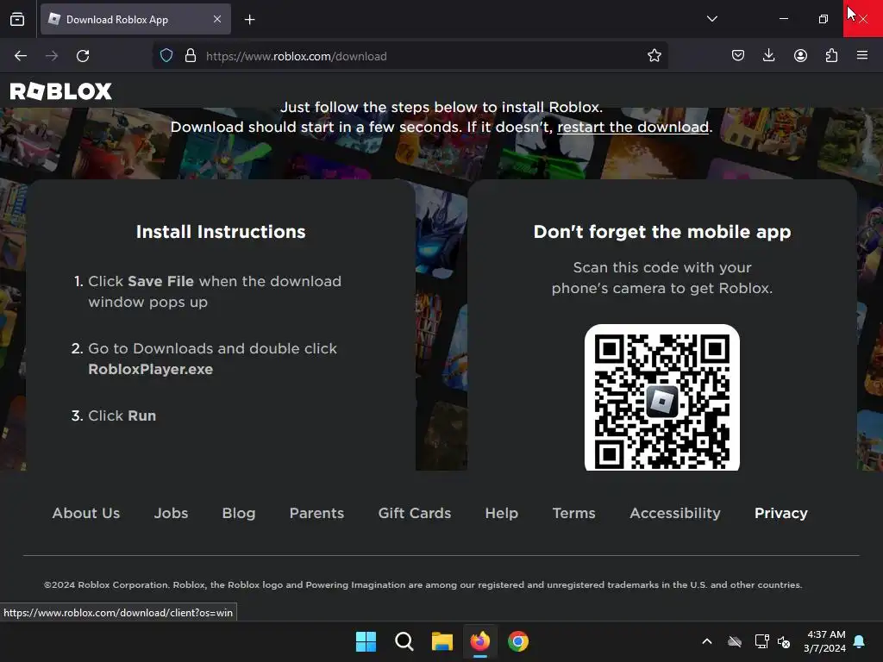Open Blog footer link
This screenshot has height=662, width=883.
pos(239,514)
